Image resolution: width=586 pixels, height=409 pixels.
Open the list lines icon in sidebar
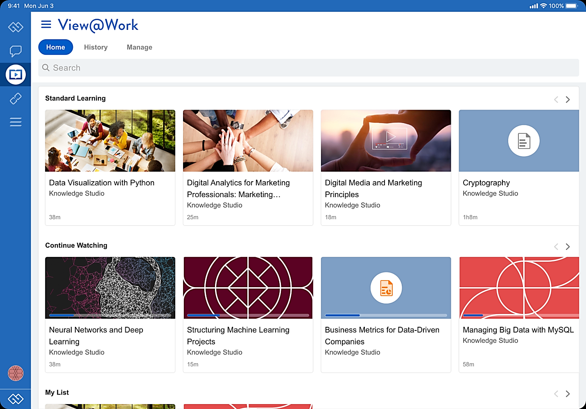16,122
